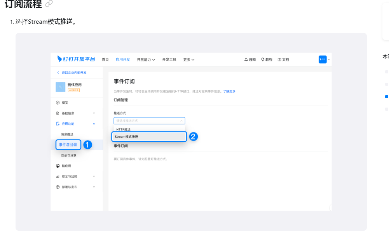The height and width of the screenshot is (240, 389).
Task: Click the 文档 book icon
Action: point(279,59)
